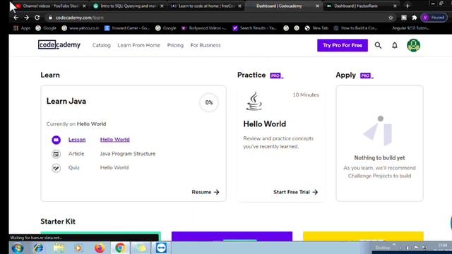Click the Quiz row icon
The image size is (452, 254).
(x=56, y=168)
